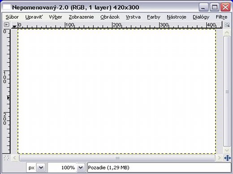Click the vertical scrollbar thumb

click(x=227, y=91)
